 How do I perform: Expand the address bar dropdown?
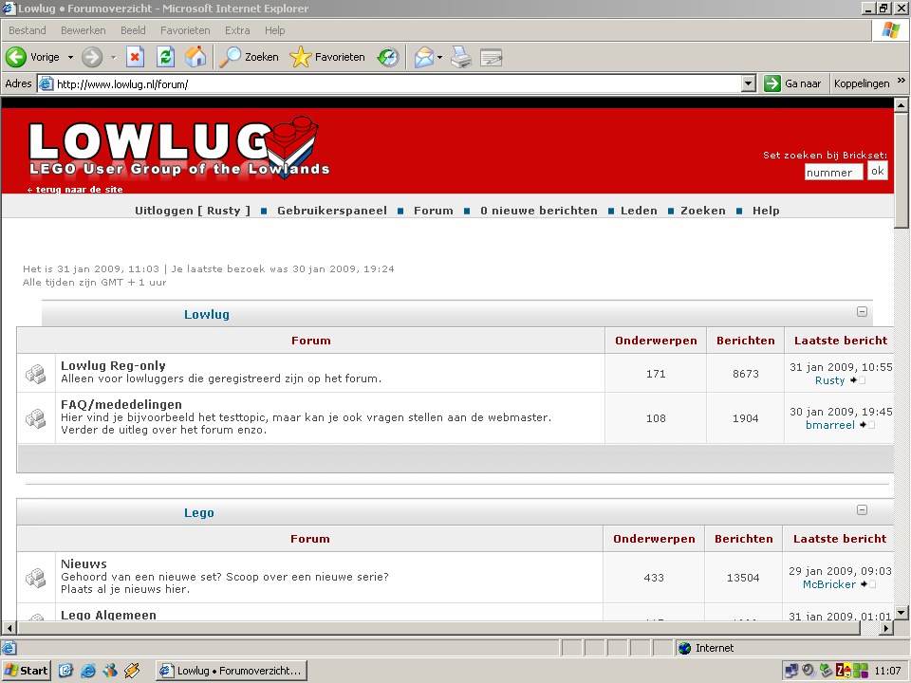749,83
